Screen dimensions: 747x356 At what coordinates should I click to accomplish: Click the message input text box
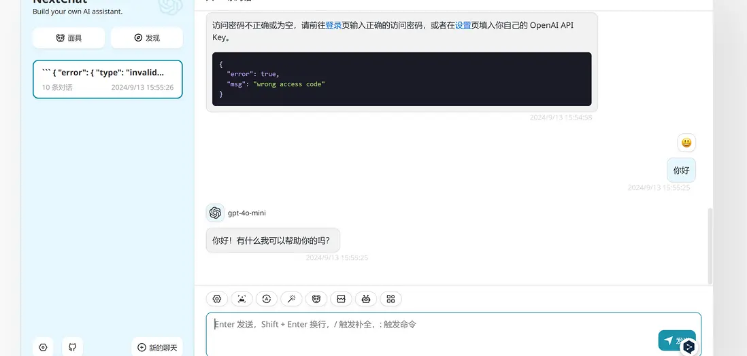click(x=454, y=334)
